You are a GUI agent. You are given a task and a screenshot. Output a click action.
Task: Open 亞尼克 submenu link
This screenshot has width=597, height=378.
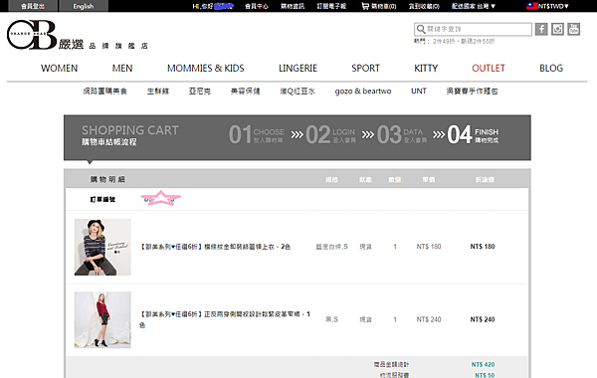(x=200, y=91)
